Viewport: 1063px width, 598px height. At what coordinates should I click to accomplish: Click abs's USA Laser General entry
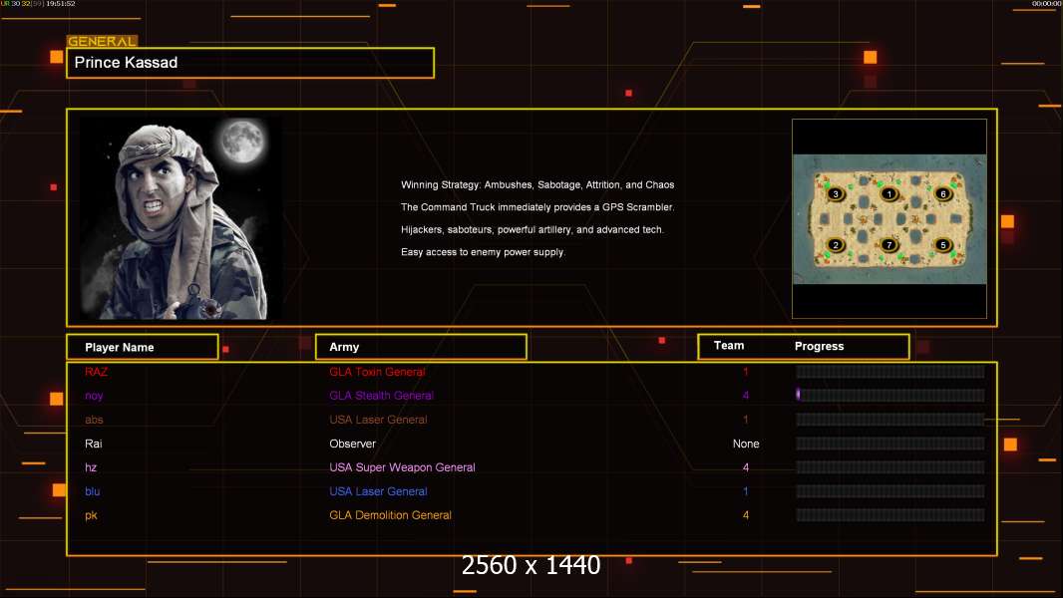click(378, 420)
